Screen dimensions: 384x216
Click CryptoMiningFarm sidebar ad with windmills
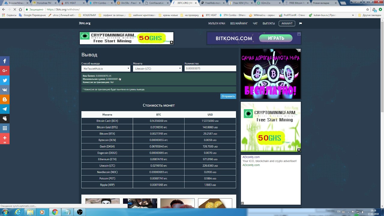pos(271,127)
